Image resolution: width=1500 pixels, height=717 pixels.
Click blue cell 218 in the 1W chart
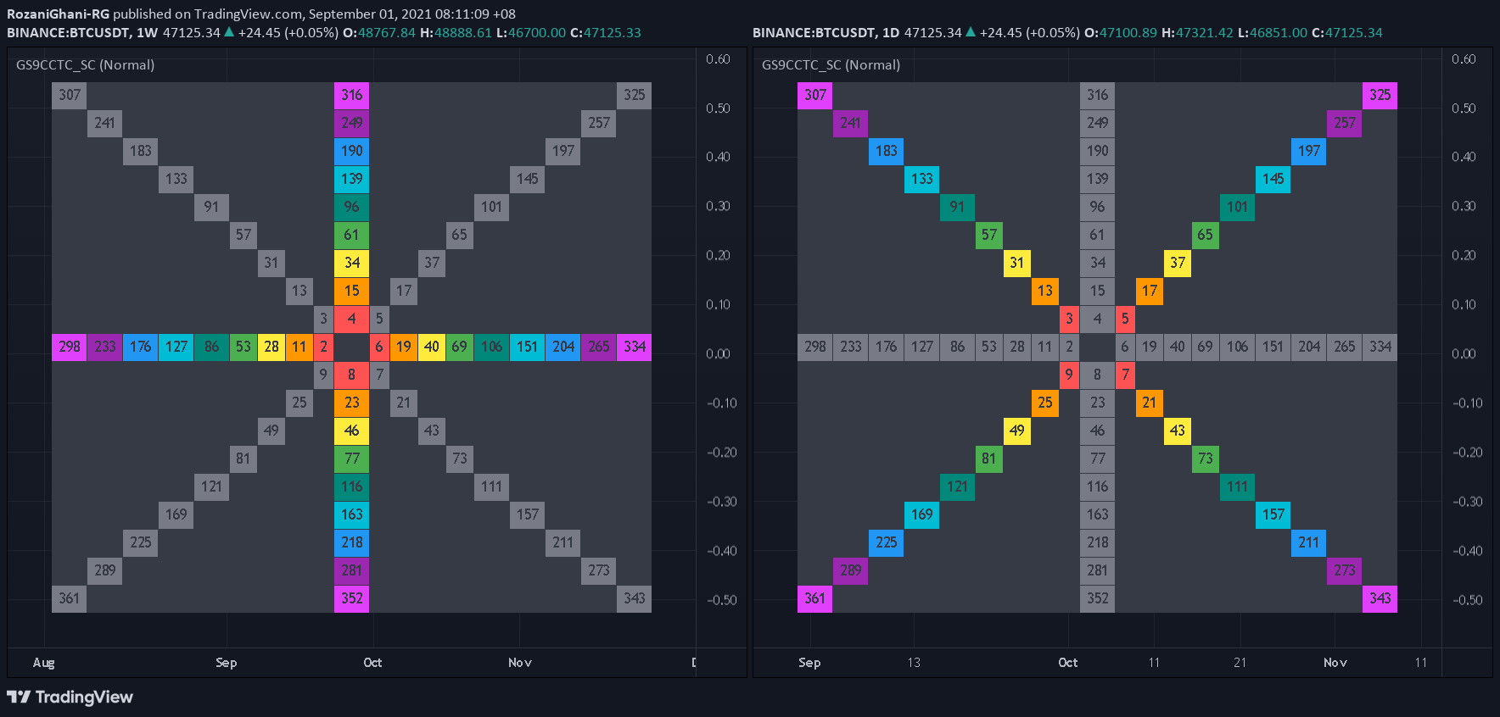coord(351,542)
